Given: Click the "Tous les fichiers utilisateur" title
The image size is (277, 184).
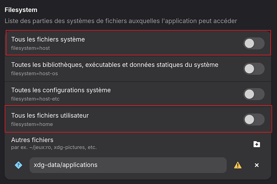Looking at the screenshot, I should click(50, 115).
